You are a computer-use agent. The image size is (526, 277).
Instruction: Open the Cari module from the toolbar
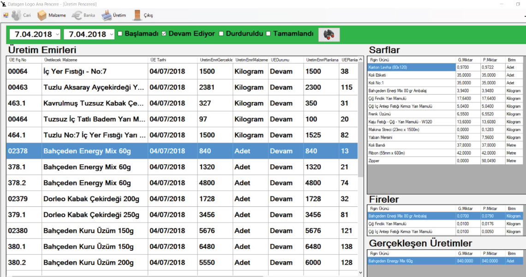pos(21,15)
